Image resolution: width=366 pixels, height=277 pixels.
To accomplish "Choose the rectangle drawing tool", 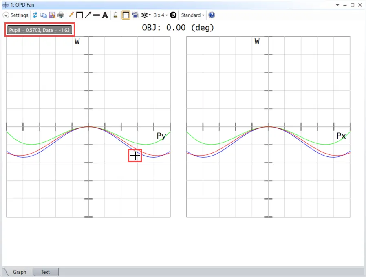I will click(x=79, y=15).
